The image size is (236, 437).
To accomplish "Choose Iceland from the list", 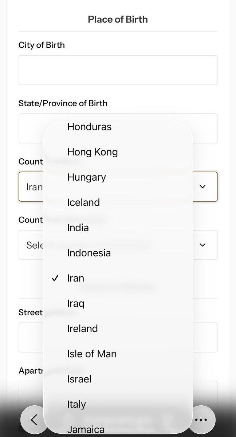I will (83, 202).
